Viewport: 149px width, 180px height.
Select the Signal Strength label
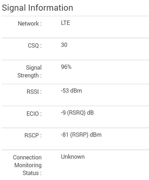coord(29,72)
